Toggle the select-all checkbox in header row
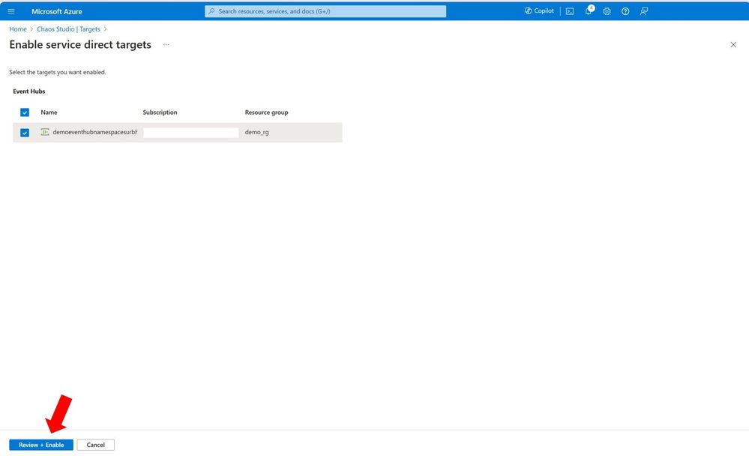Image resolution: width=749 pixels, height=456 pixels. tap(25, 112)
